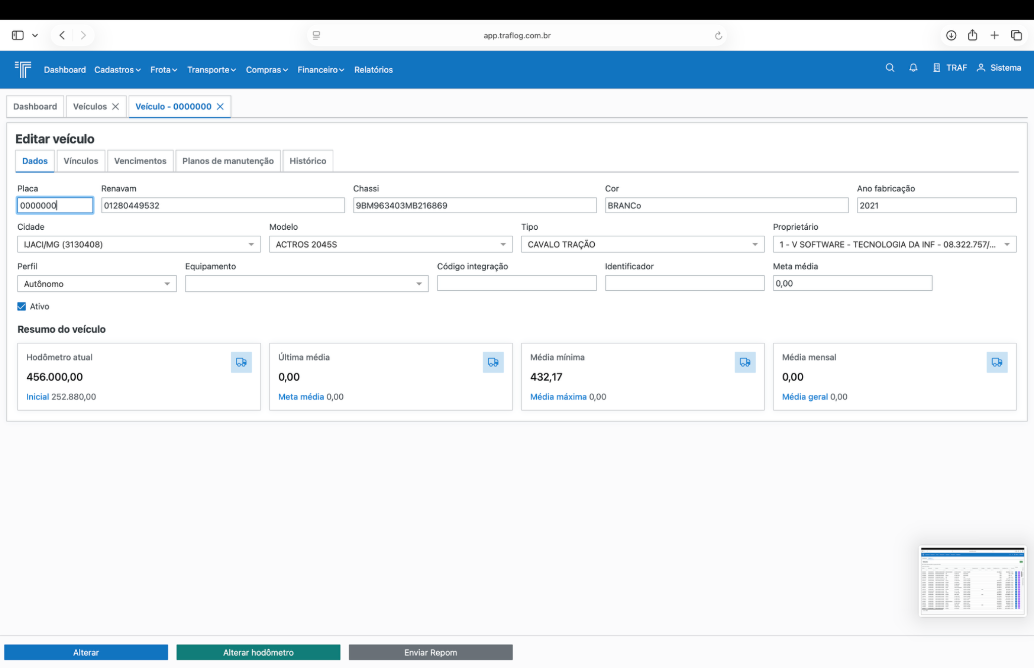The height and width of the screenshot is (668, 1034).
Task: Click truck icon in Média mensal card
Action: pyautogui.click(x=997, y=362)
